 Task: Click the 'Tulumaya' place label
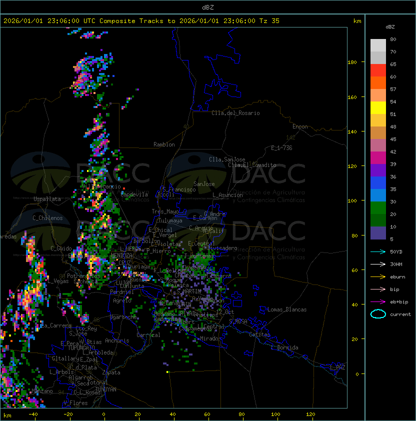170,220
